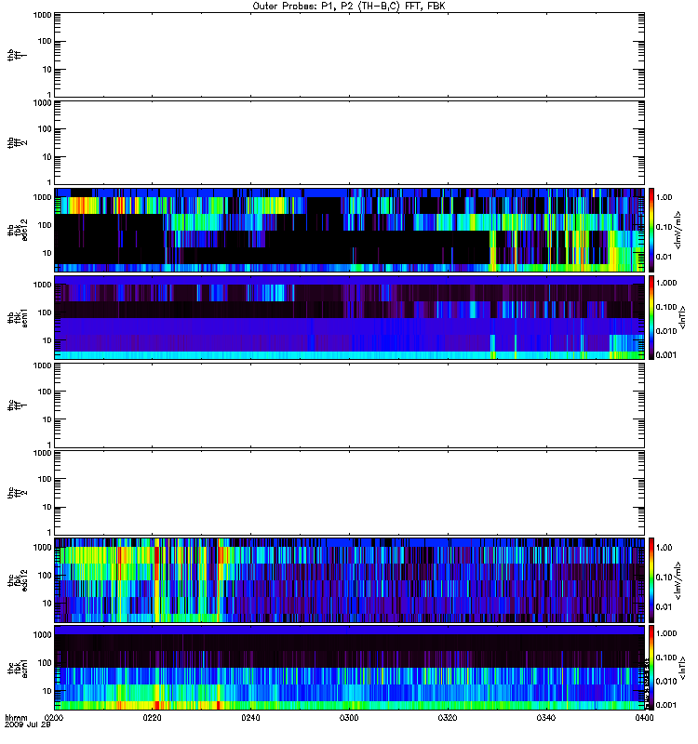Click the thc fbk scm1 spectrogram panel
Image resolution: width=698 pixels, height=744 pixels.
pyautogui.click(x=349, y=668)
